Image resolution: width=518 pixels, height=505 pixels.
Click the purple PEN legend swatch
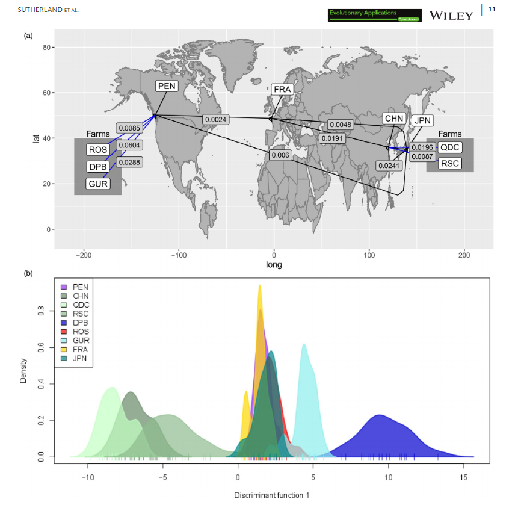pos(64,287)
